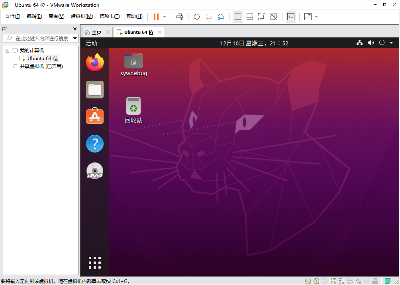The width and height of the screenshot is (400, 285).
Task: Pause the virtual machine with the orange button
Action: [x=156, y=17]
